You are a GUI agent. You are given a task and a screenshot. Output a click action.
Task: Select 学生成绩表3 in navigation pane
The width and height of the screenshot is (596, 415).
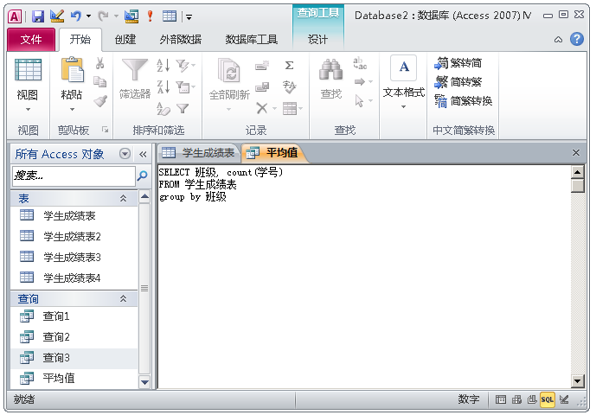[x=72, y=258]
